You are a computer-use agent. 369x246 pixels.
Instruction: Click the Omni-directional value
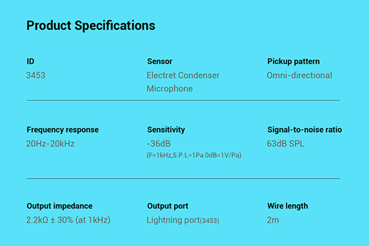coord(299,75)
